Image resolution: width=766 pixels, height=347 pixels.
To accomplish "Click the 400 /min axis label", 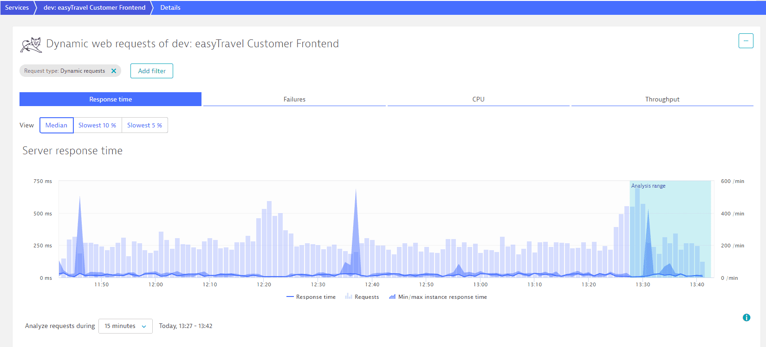I will 733,214.
